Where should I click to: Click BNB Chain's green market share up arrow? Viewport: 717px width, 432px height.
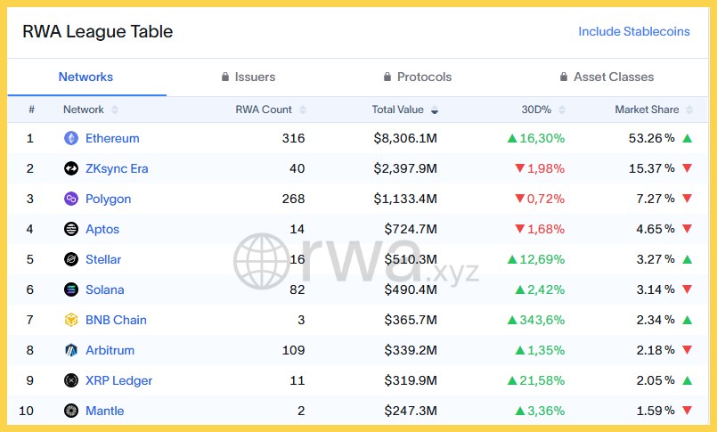(687, 320)
